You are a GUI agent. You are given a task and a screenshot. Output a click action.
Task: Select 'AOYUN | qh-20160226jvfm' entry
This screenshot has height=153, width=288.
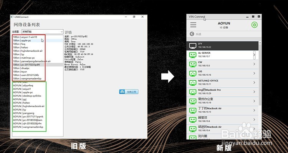point(27,124)
